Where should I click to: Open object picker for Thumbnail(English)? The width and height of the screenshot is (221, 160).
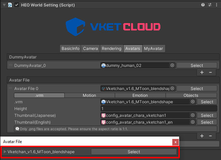point(193,122)
